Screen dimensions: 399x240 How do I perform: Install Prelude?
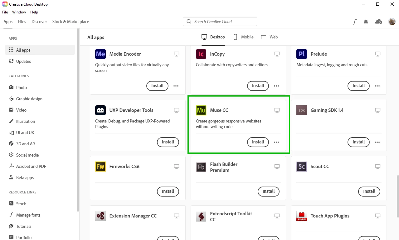point(359,86)
